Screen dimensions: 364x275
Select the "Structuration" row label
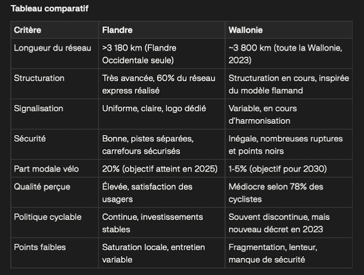coord(39,78)
